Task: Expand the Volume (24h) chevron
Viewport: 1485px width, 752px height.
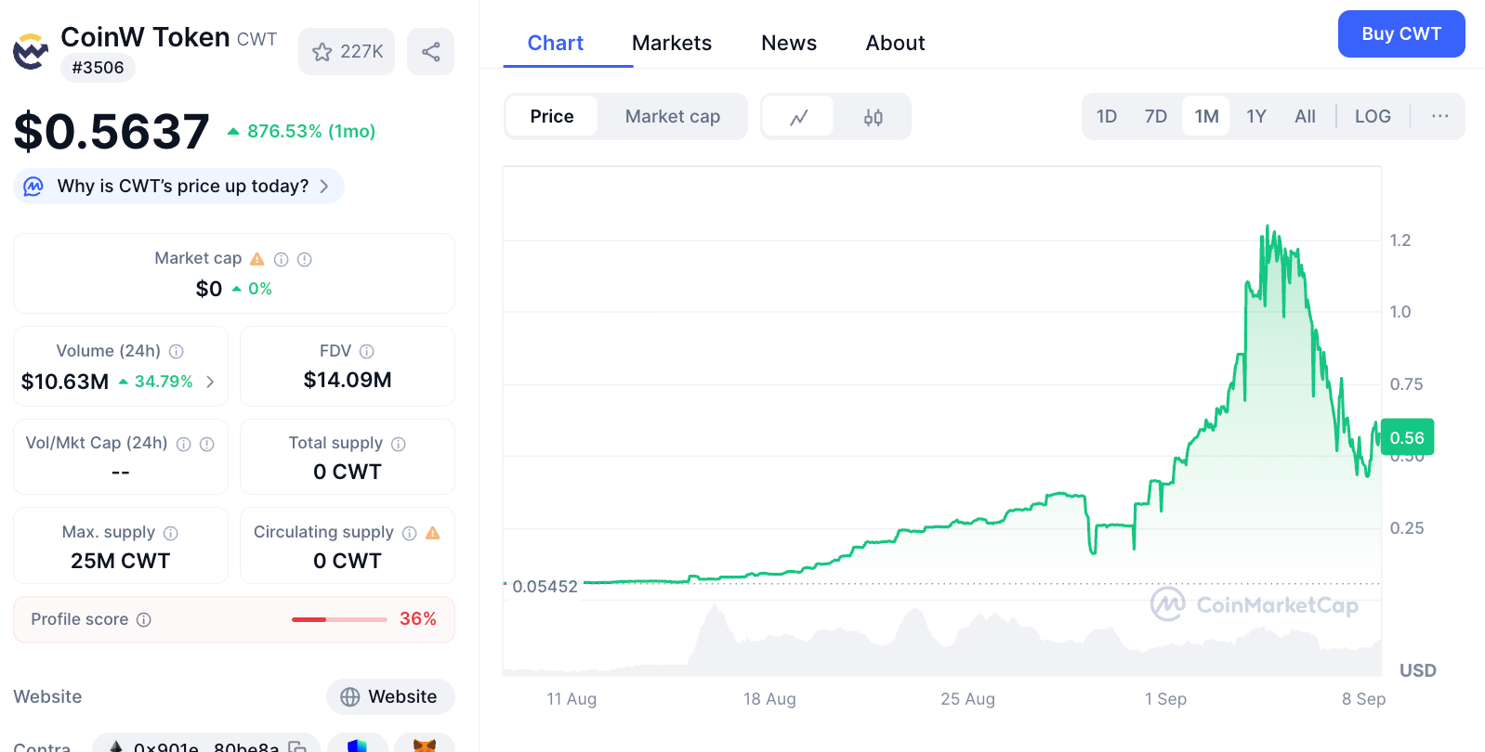Action: click(210, 382)
